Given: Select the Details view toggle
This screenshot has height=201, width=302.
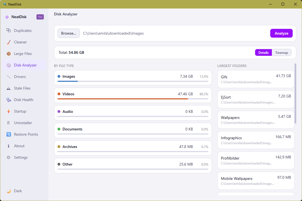Looking at the screenshot, I should pos(263,53).
